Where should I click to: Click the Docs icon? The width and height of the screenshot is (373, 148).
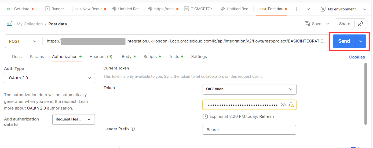click(9, 57)
